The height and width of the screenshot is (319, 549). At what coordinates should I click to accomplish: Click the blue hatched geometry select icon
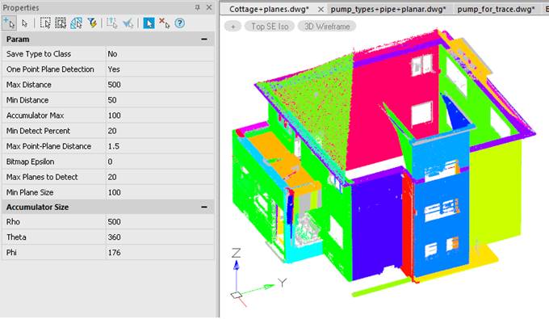click(x=76, y=23)
